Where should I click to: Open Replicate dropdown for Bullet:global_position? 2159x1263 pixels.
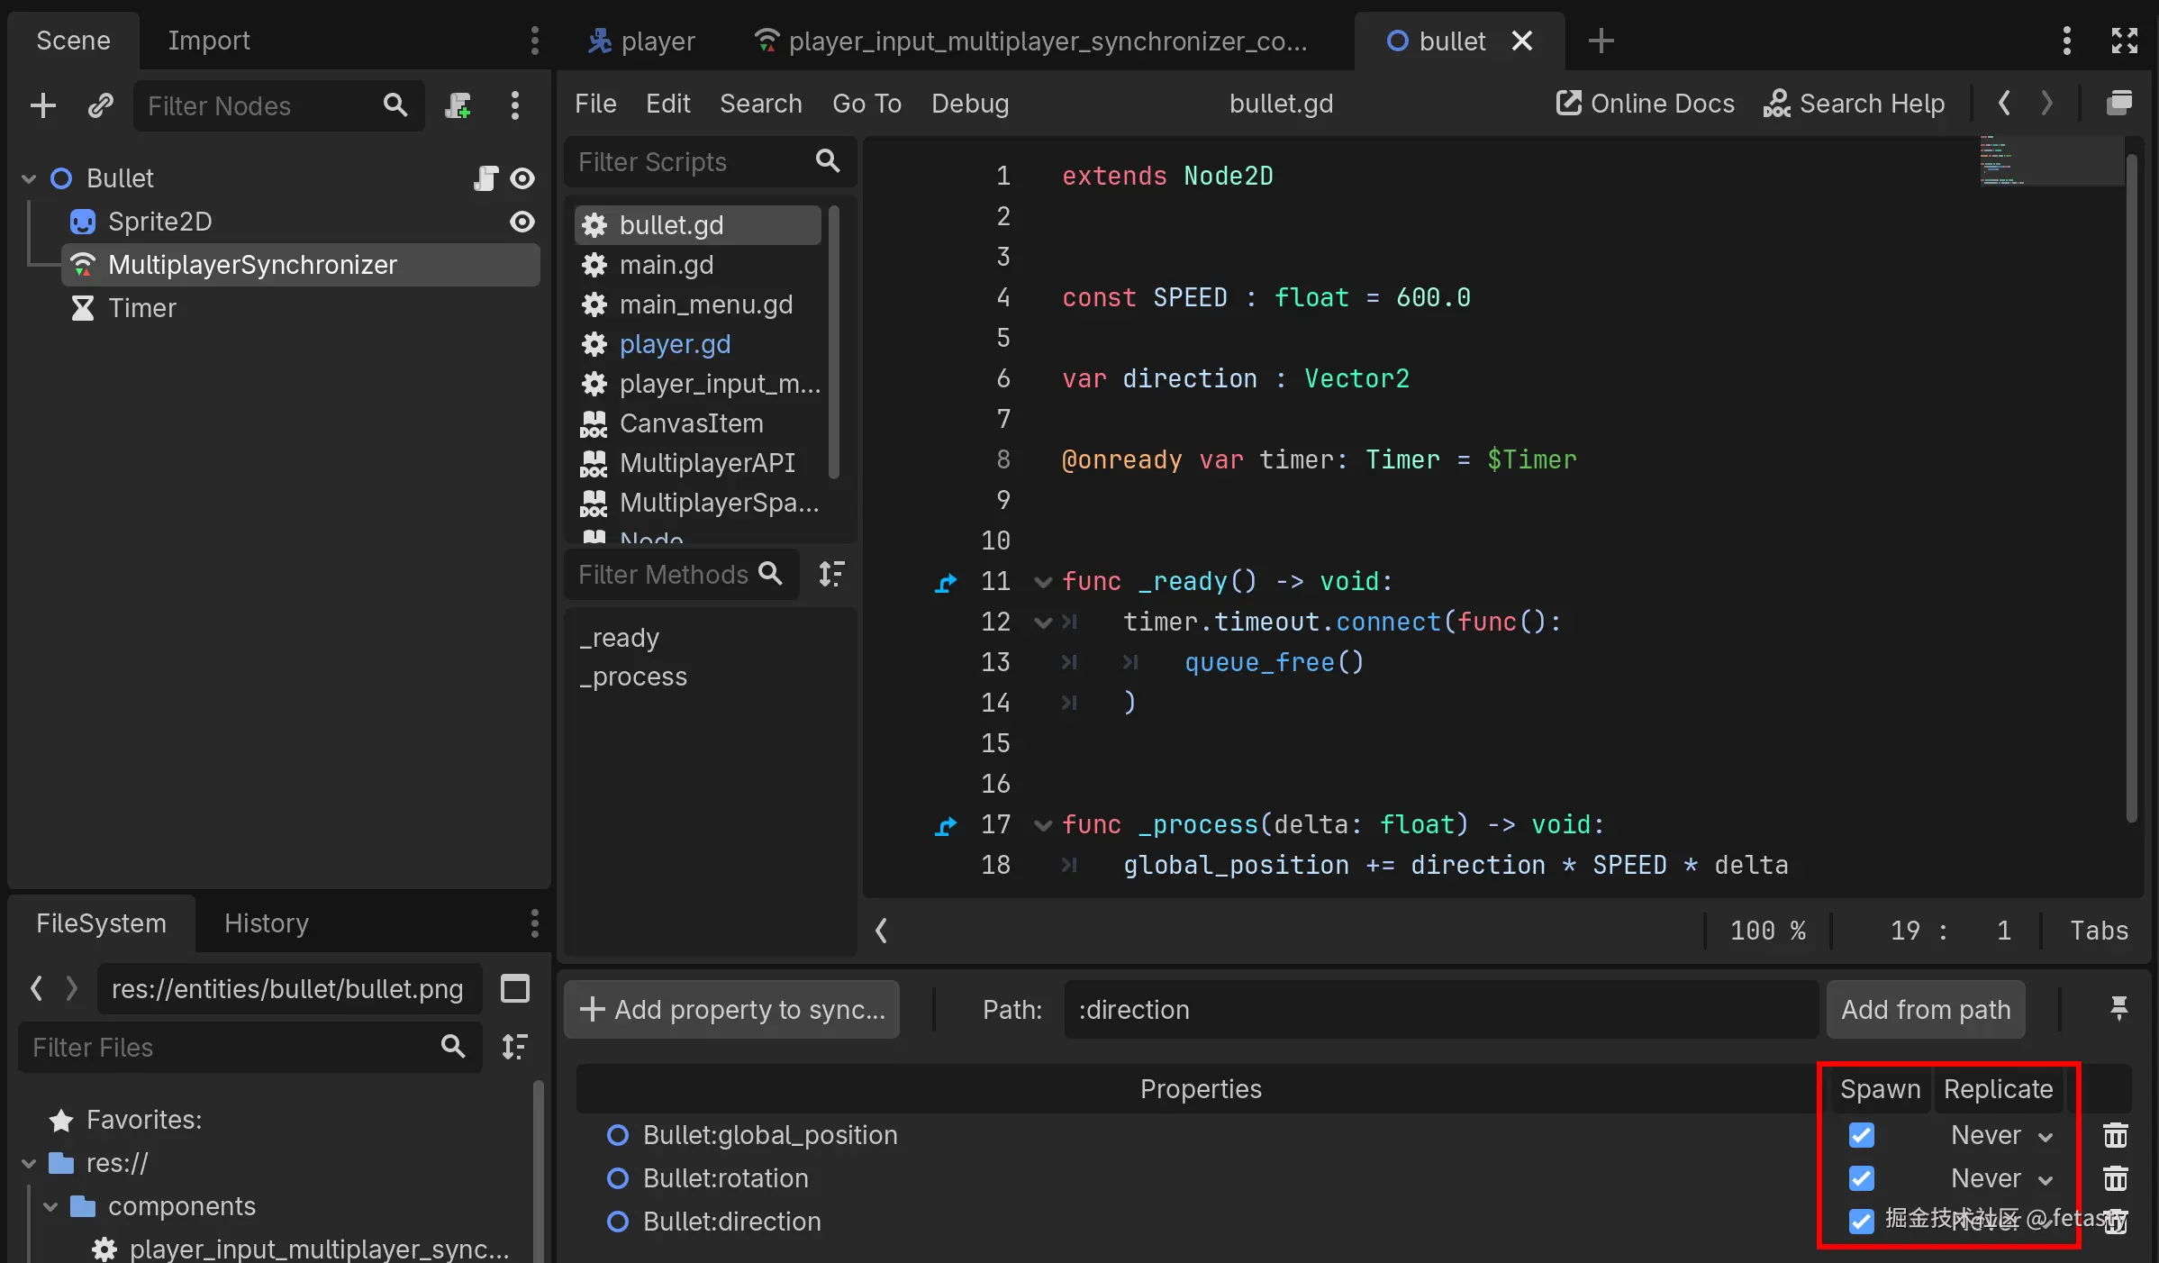(2001, 1135)
